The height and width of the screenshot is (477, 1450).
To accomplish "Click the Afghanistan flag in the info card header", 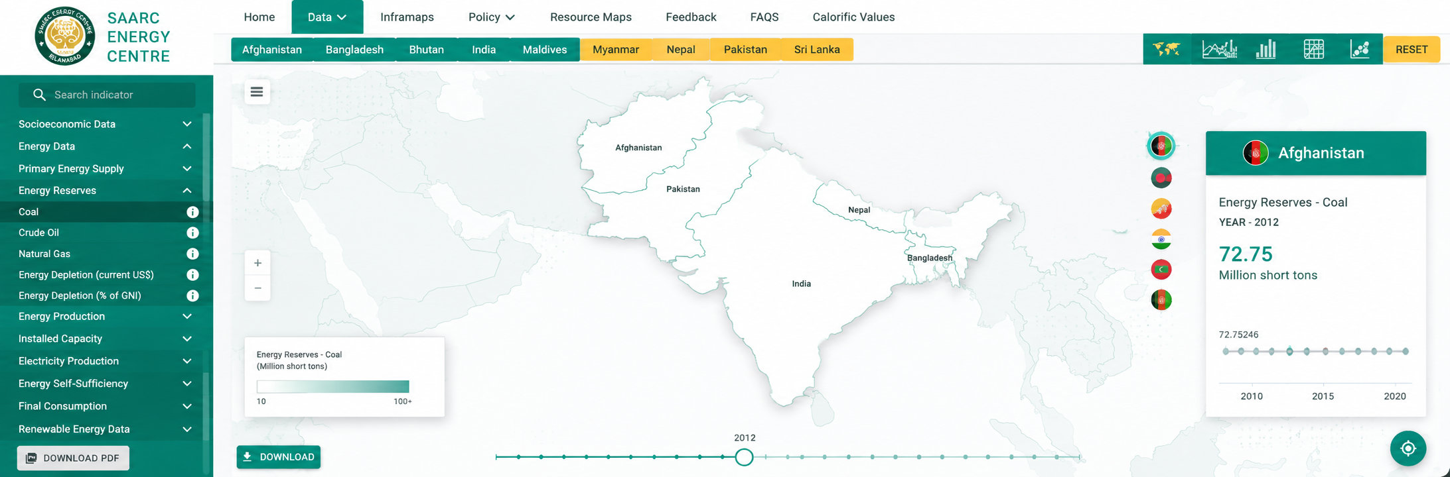I will (x=1256, y=153).
